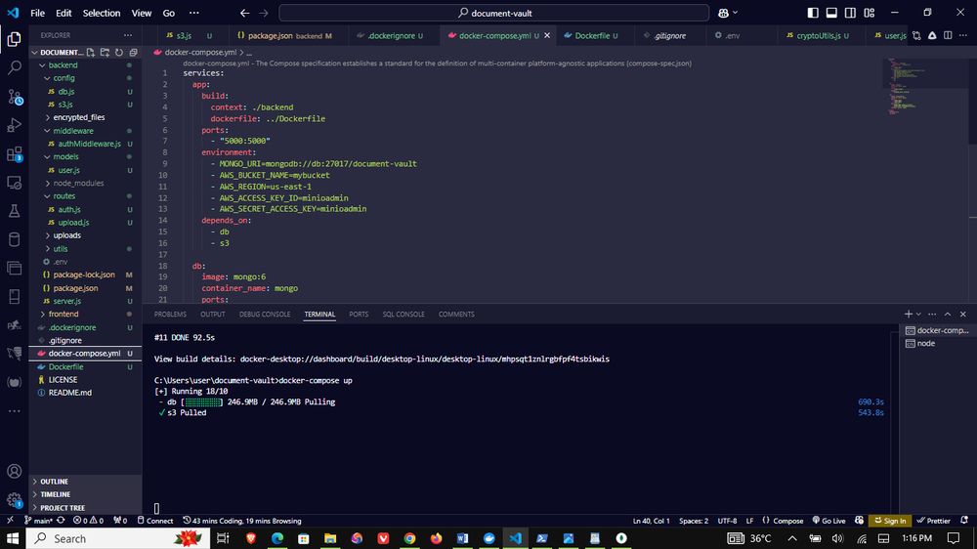Open the Windows Start menu
This screenshot has height=549, width=977.
point(13,538)
